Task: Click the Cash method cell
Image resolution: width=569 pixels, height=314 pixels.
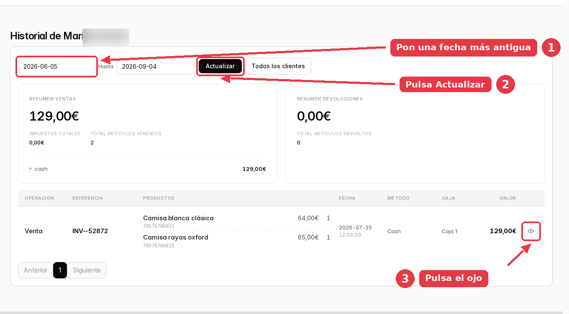Action: point(394,231)
